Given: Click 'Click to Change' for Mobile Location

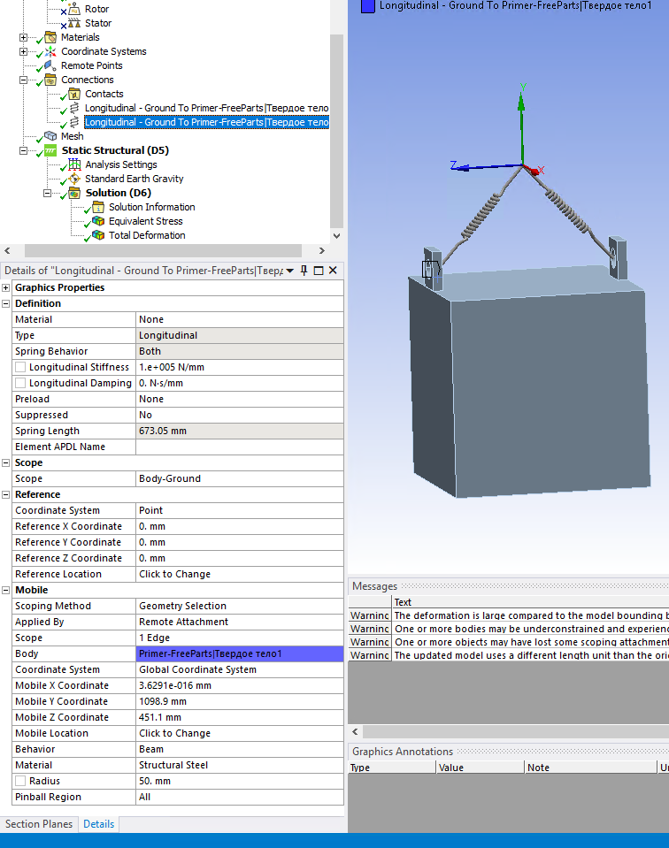Looking at the screenshot, I should (x=174, y=733).
